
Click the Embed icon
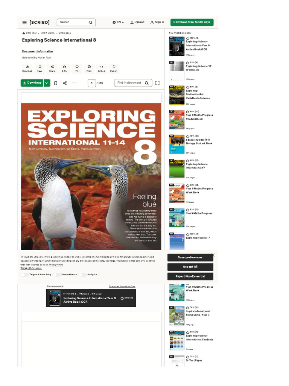point(102,69)
